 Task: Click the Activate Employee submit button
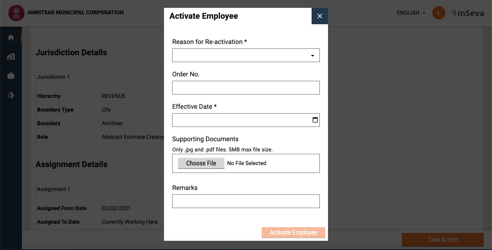293,233
